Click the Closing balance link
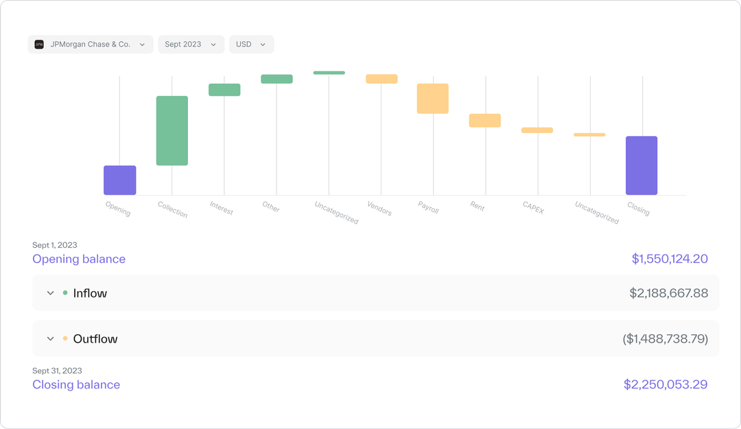 click(x=76, y=384)
